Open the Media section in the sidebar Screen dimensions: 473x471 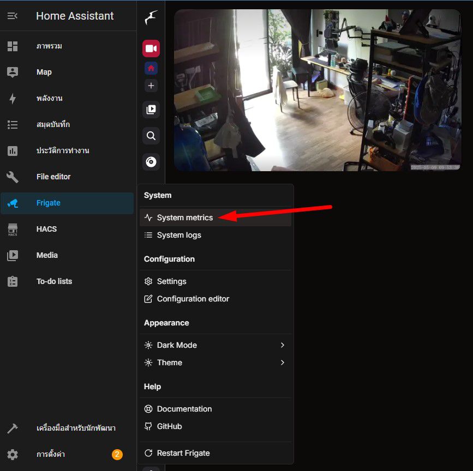click(x=47, y=255)
